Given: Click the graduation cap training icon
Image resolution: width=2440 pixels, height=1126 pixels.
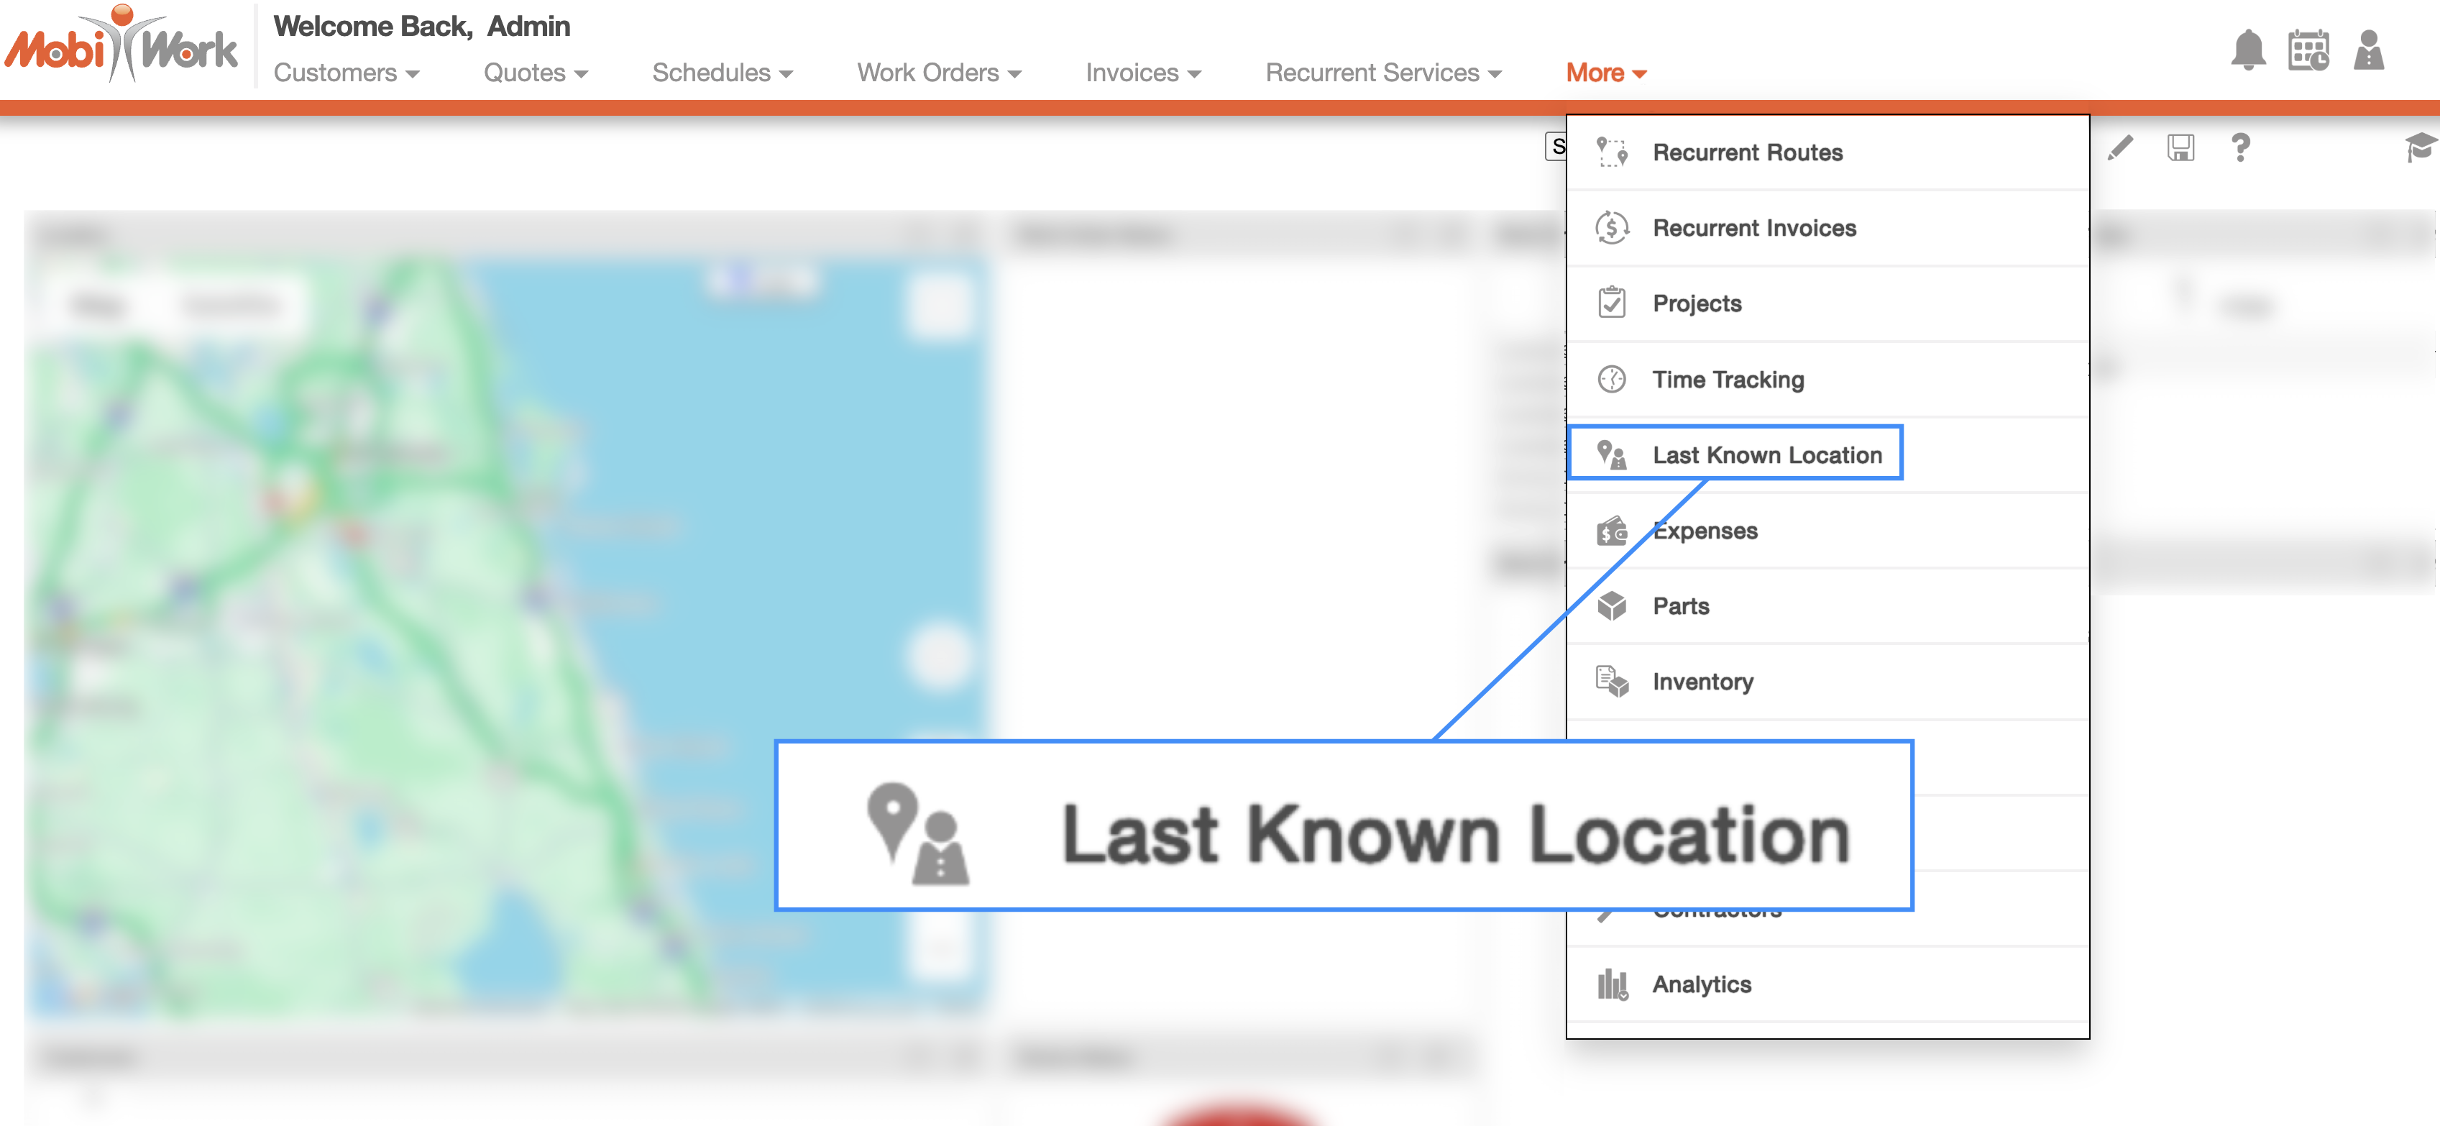Looking at the screenshot, I should [2421, 147].
